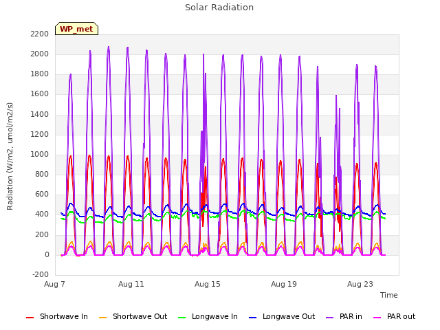Screen dimensions: 440x330
Task: Click the 1400 y-axis tick label
Action: [x=40, y=114]
